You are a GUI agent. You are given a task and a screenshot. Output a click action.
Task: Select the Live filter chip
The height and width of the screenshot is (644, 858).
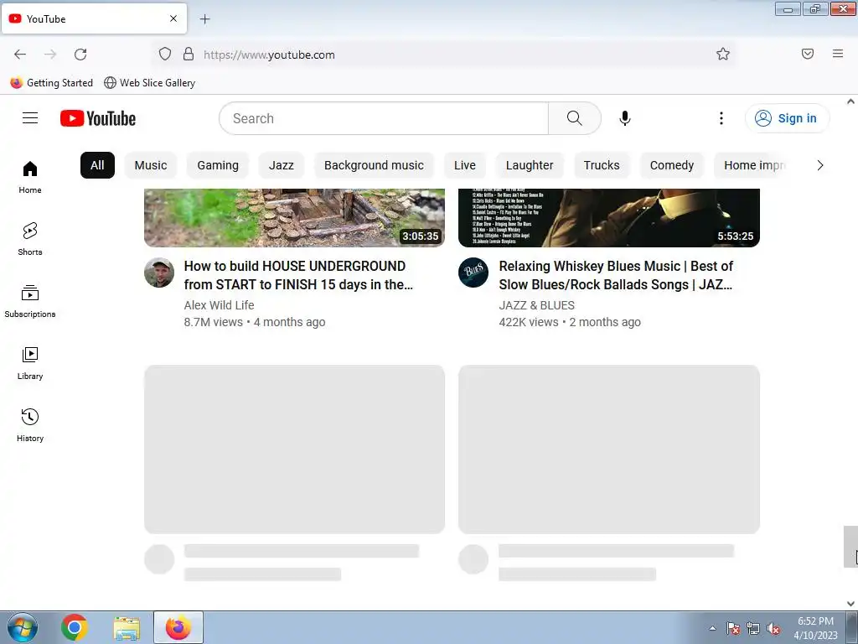464,165
